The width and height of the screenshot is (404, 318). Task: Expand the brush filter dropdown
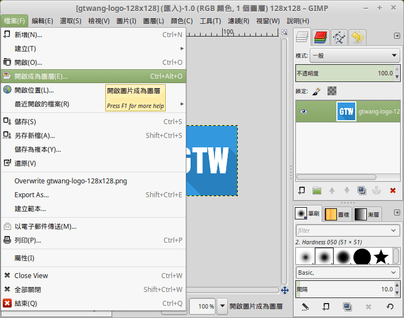(x=347, y=230)
